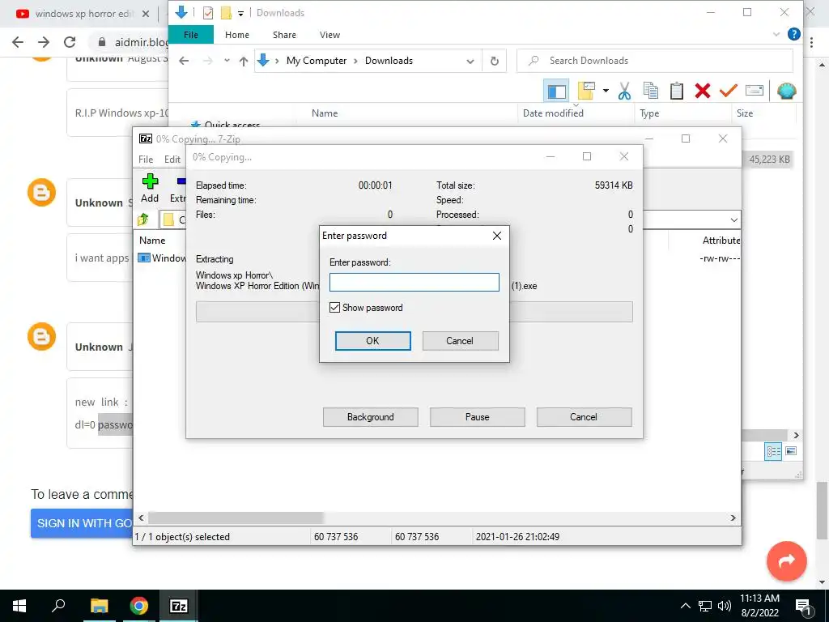The height and width of the screenshot is (622, 829).
Task: Click the Explorer folder options icon
Action: [x=586, y=91]
